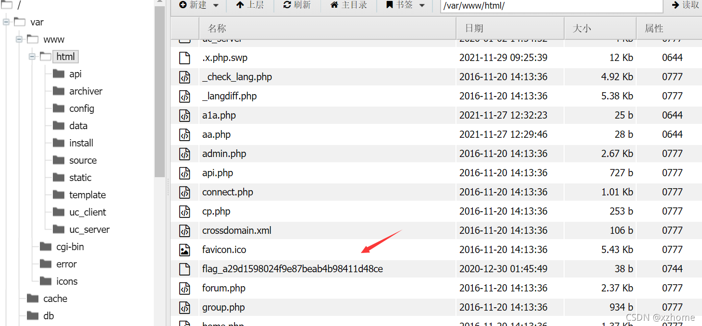The height and width of the screenshot is (326, 702).
Task: Select the www folder label
Action: click(x=54, y=39)
